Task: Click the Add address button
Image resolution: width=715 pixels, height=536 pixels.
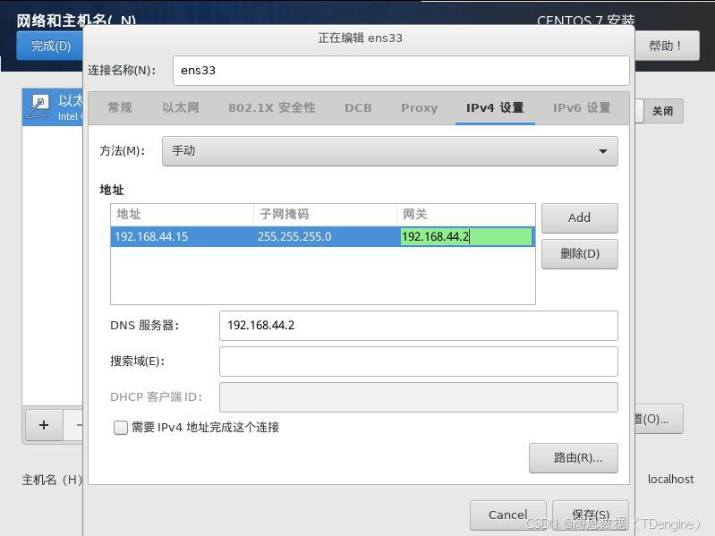Action: 580,217
